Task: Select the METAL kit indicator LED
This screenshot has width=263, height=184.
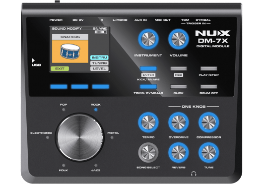Action: [112, 137]
